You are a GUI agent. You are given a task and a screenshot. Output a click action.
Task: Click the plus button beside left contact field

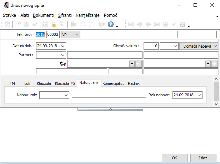click(x=138, y=63)
